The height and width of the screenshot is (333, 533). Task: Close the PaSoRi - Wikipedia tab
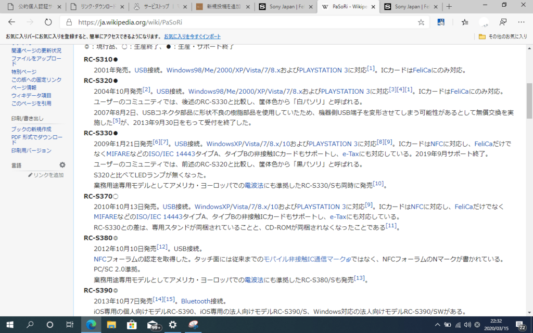[x=373, y=7]
